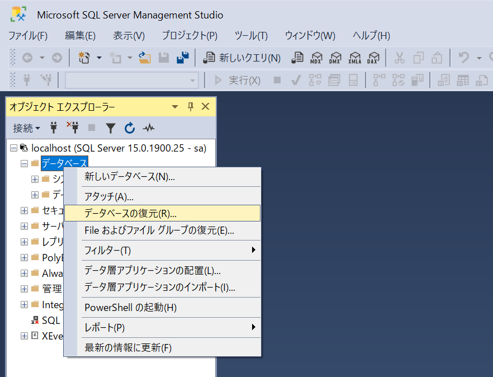Screen dimensions: 493x377
Task: Click the Execute (実行) button
Action: click(x=238, y=81)
